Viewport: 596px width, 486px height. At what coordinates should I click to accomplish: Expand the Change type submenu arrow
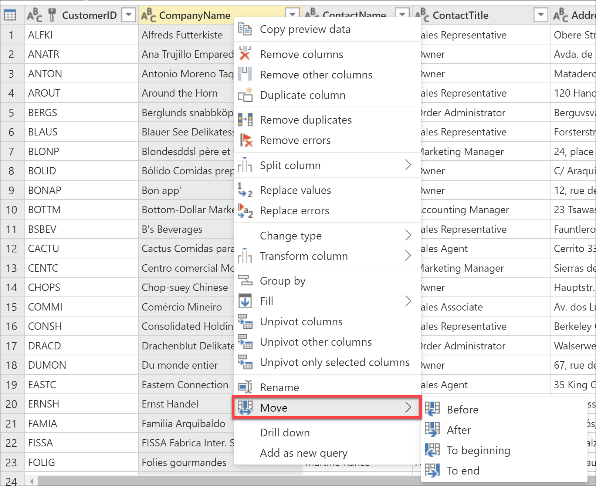click(408, 235)
